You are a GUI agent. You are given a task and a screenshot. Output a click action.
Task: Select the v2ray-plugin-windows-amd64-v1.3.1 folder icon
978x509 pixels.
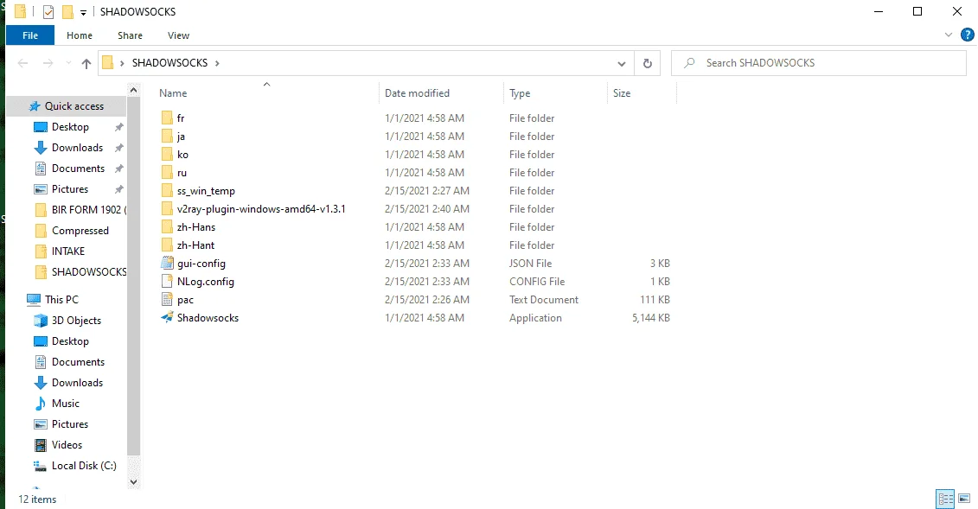pos(167,209)
